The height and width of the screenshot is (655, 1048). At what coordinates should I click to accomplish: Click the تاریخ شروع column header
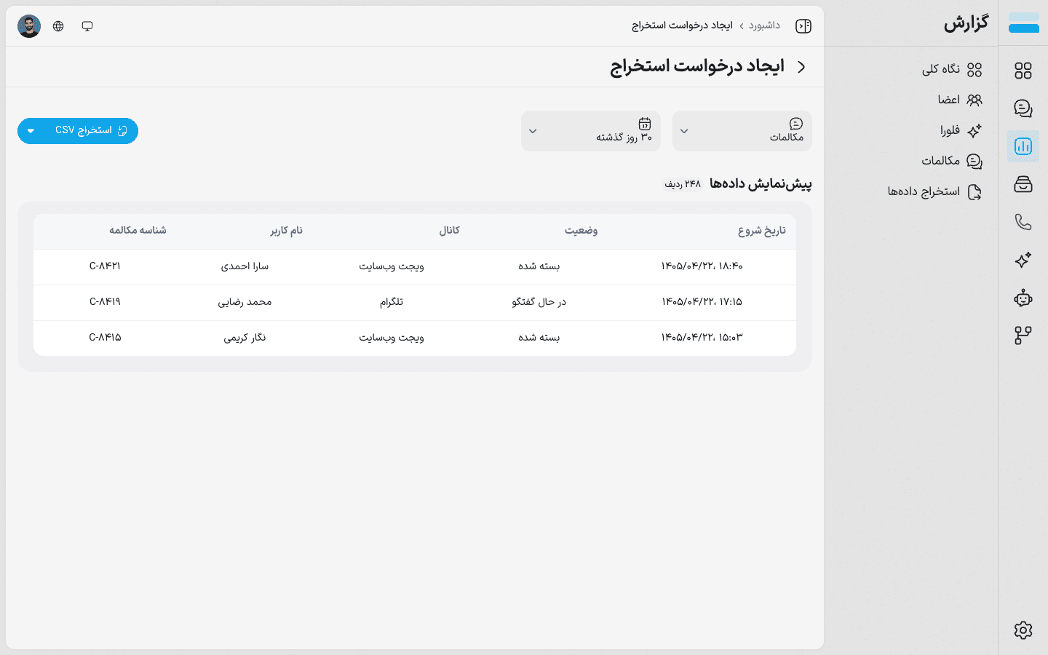click(762, 231)
